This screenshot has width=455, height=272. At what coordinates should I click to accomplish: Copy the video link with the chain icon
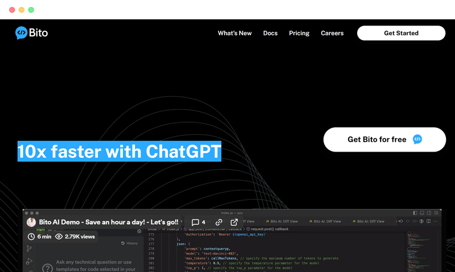point(219,222)
